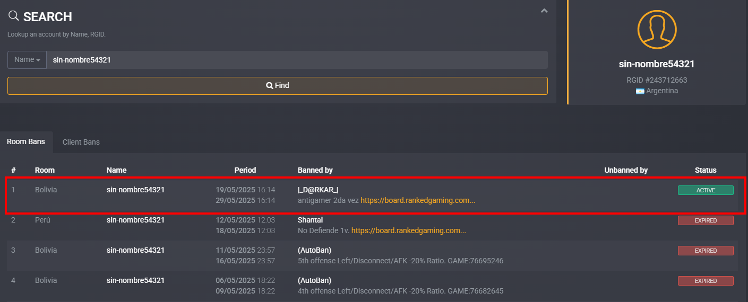Click the Name column header
The width and height of the screenshot is (748, 302).
tap(116, 170)
